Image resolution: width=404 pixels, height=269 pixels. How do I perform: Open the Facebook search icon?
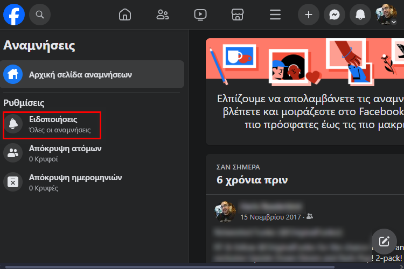40,15
